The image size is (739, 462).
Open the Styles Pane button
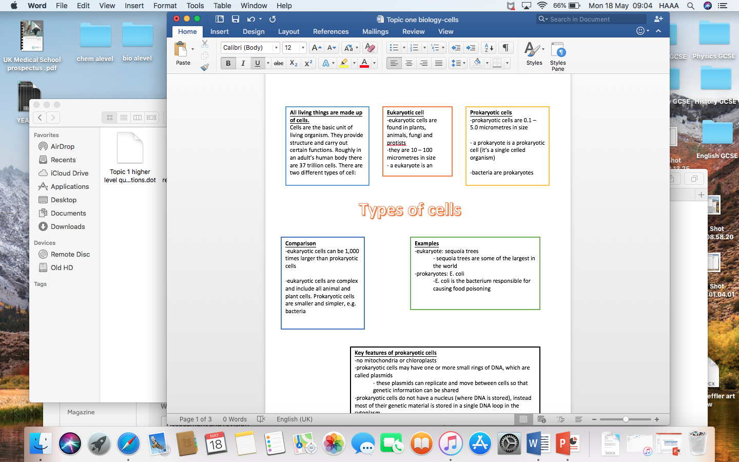557,54
